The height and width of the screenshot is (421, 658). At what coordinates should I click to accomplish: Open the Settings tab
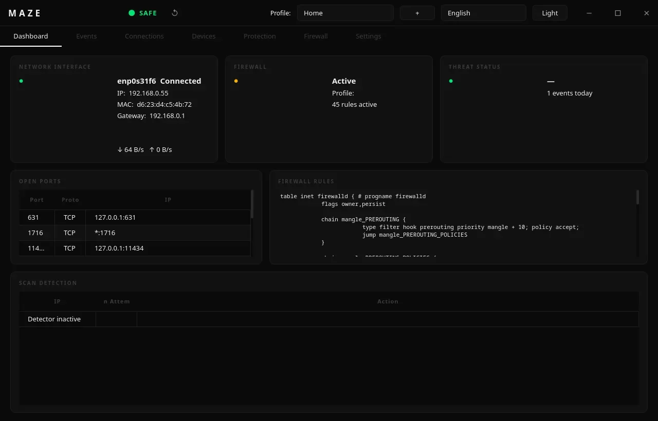[369, 36]
